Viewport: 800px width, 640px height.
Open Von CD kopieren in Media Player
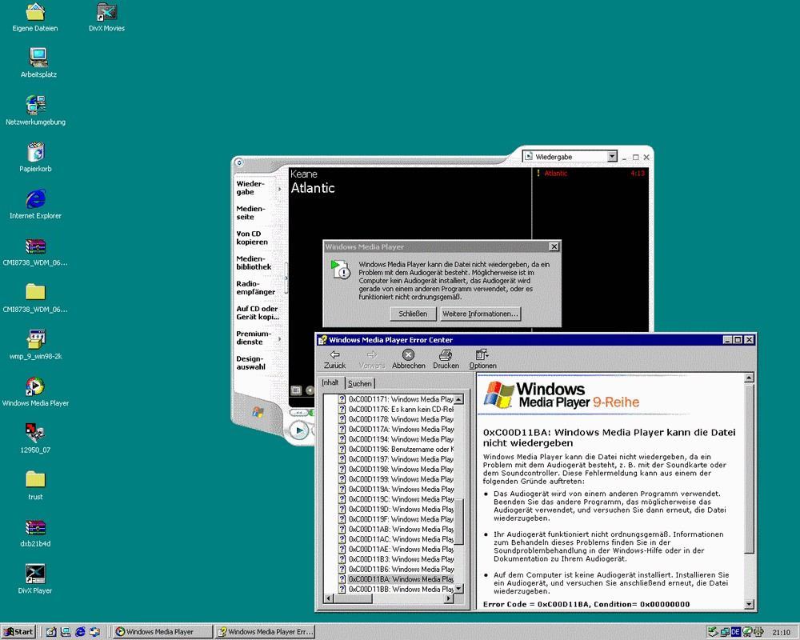click(252, 238)
